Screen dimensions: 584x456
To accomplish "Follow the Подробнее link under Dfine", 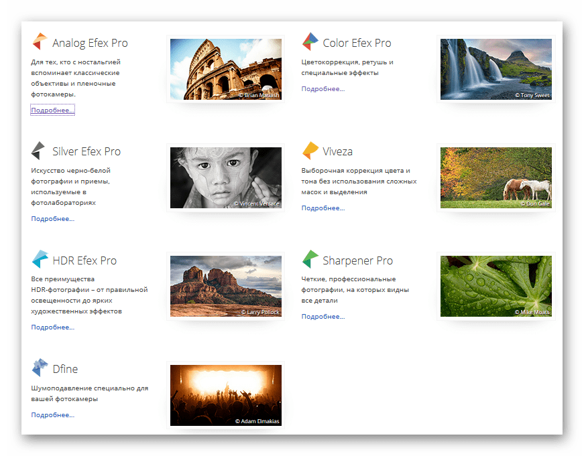I will [x=52, y=415].
